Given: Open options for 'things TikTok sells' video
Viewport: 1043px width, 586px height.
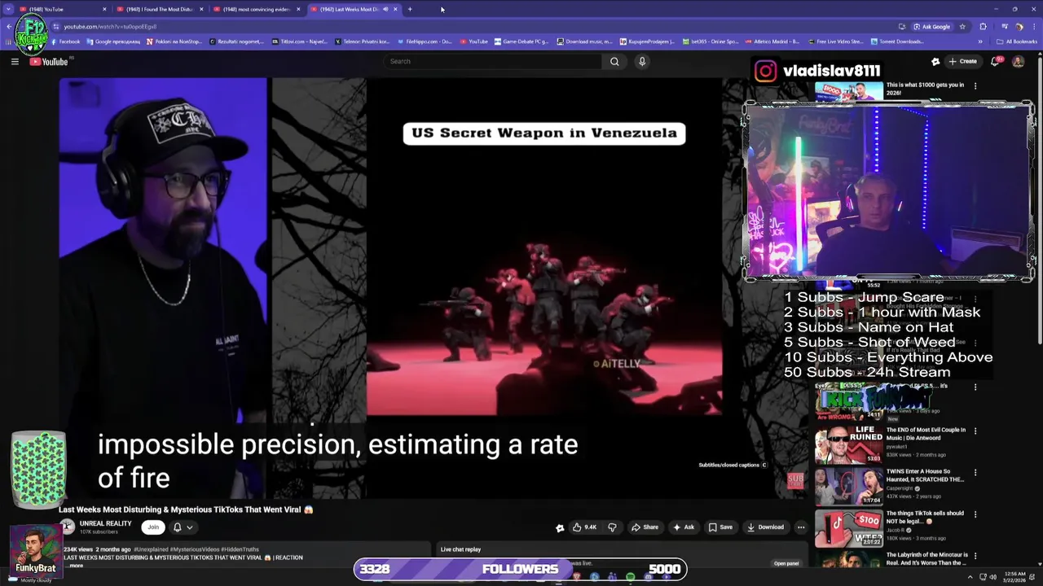Looking at the screenshot, I should tap(975, 514).
